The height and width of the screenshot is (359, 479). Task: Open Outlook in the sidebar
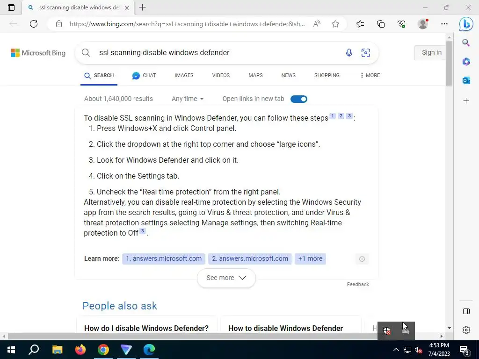pos(466,80)
